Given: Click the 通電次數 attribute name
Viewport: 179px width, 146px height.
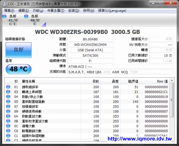Looking at the screenshot, I should click(x=28, y=126).
